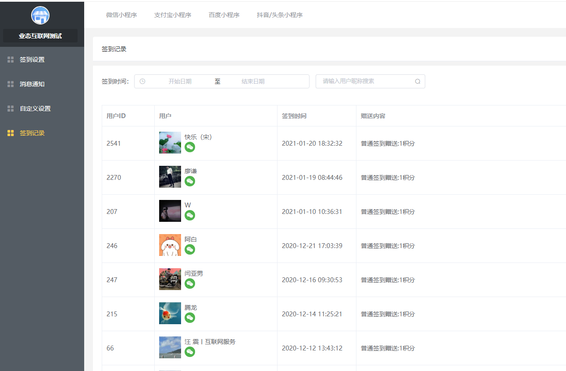The width and height of the screenshot is (566, 371).
Task: Click WeChat icon under 腾龙
Action: click(x=190, y=318)
